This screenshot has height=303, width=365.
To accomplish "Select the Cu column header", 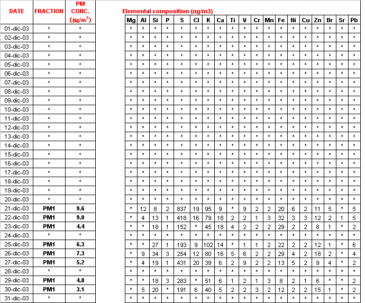I will 305,20.
